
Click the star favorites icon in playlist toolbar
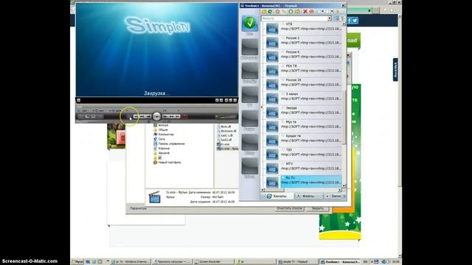[277, 12]
